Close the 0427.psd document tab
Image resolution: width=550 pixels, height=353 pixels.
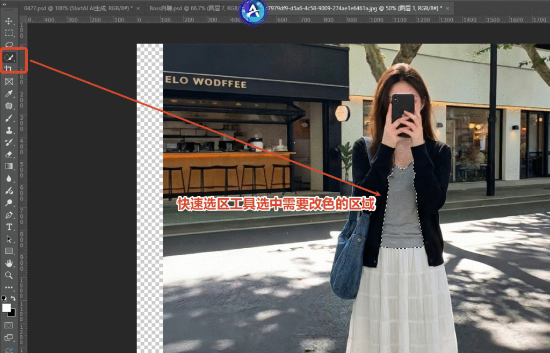click(138, 9)
